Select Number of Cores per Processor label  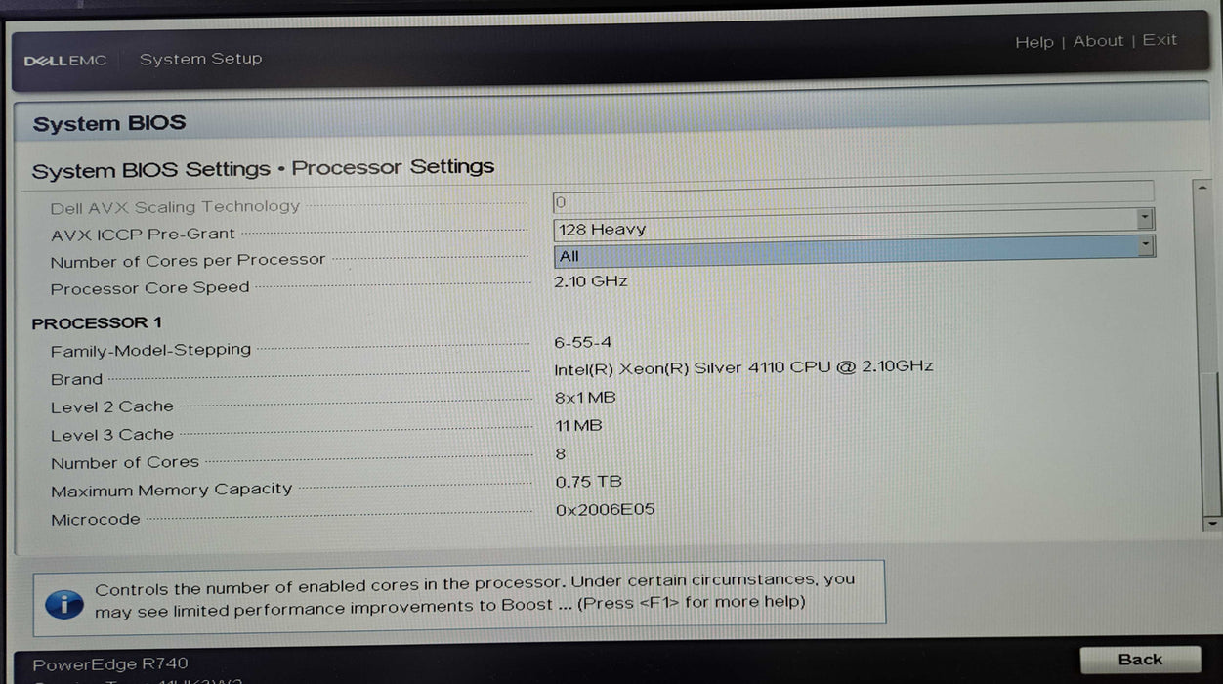(188, 261)
